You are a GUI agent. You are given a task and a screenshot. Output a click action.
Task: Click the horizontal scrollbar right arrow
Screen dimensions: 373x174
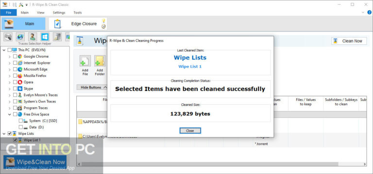click(364, 164)
